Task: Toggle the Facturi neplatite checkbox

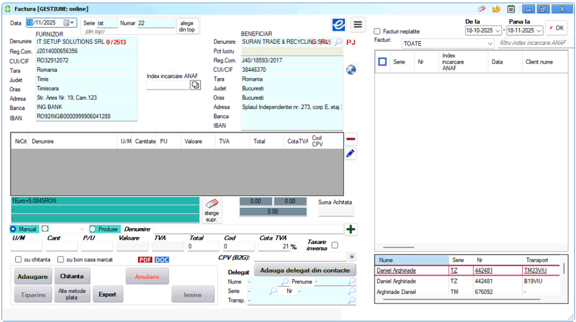Action: 377,31
